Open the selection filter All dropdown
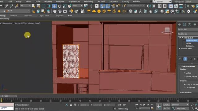The height and width of the screenshot is (111, 198). (x=25, y=6)
